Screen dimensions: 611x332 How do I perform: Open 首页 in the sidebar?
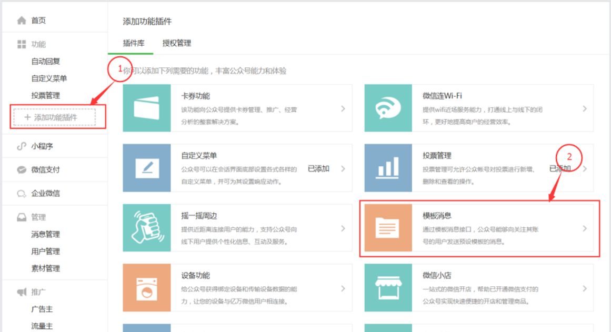38,21
